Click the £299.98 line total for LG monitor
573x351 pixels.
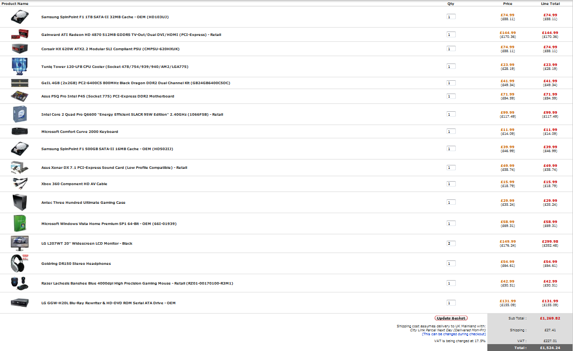(x=550, y=242)
